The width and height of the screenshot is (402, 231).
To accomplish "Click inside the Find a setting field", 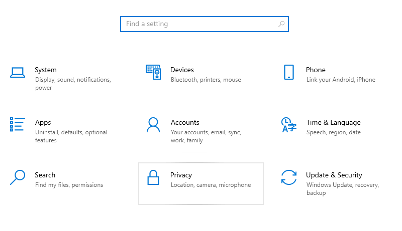I will click(x=205, y=24).
